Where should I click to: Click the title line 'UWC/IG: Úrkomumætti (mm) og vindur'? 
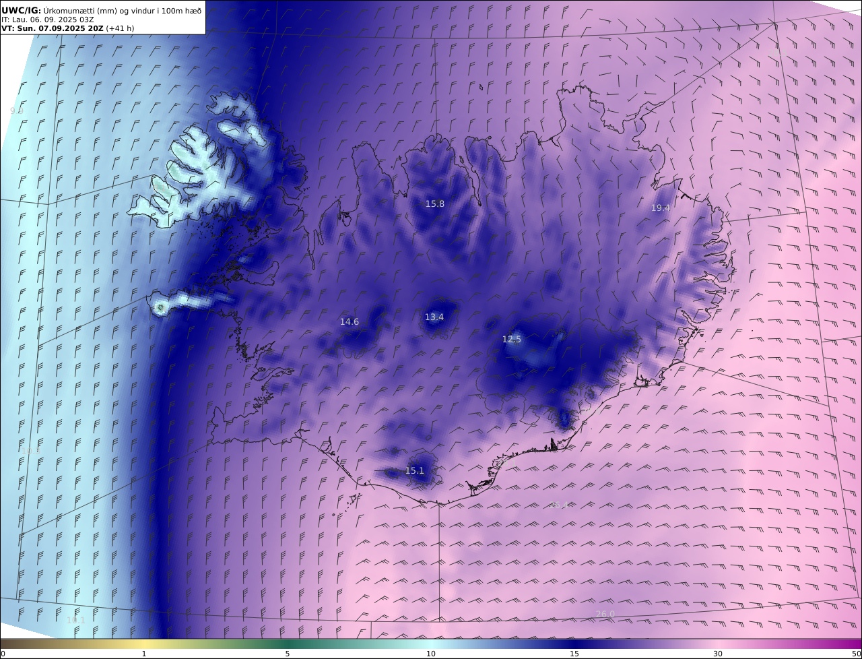tap(102, 10)
